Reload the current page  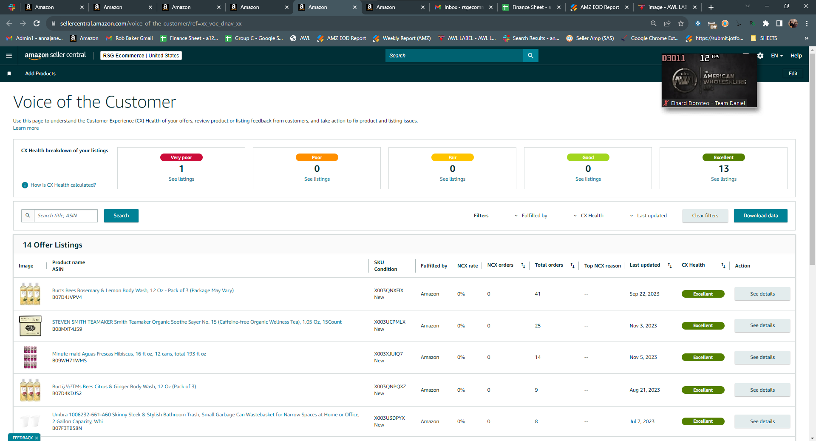pyautogui.click(x=37, y=23)
